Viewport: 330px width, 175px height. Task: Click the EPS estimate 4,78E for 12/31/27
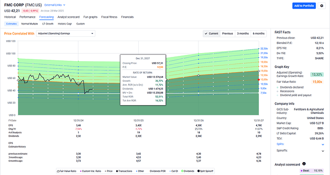pos(259,125)
